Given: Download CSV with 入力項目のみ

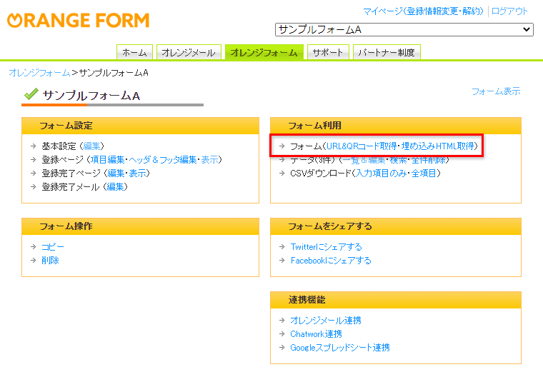Looking at the screenshot, I should 382,173.
